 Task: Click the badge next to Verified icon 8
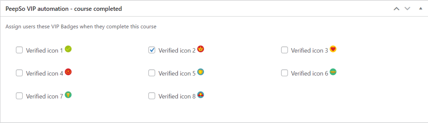(201, 95)
